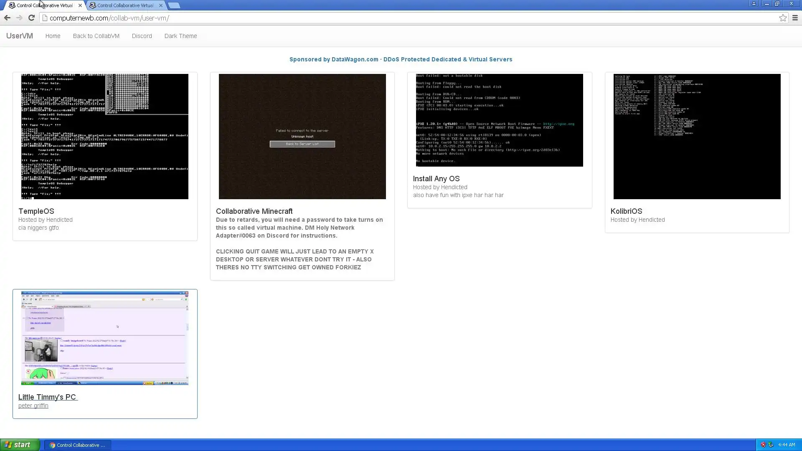
Task: Open the Chrome hamburger menu
Action: pos(795,18)
